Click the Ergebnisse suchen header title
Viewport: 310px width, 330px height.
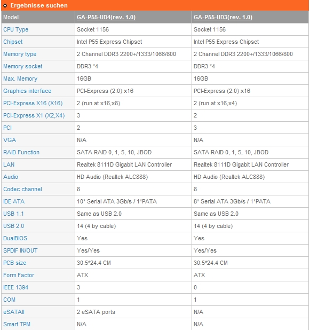coord(39,5)
